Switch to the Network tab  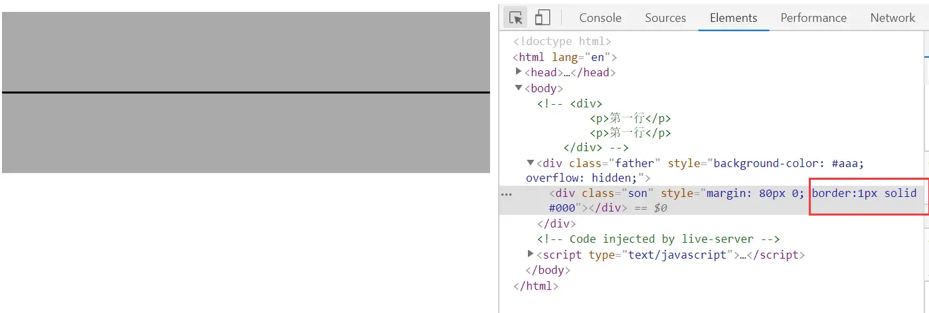(x=892, y=18)
